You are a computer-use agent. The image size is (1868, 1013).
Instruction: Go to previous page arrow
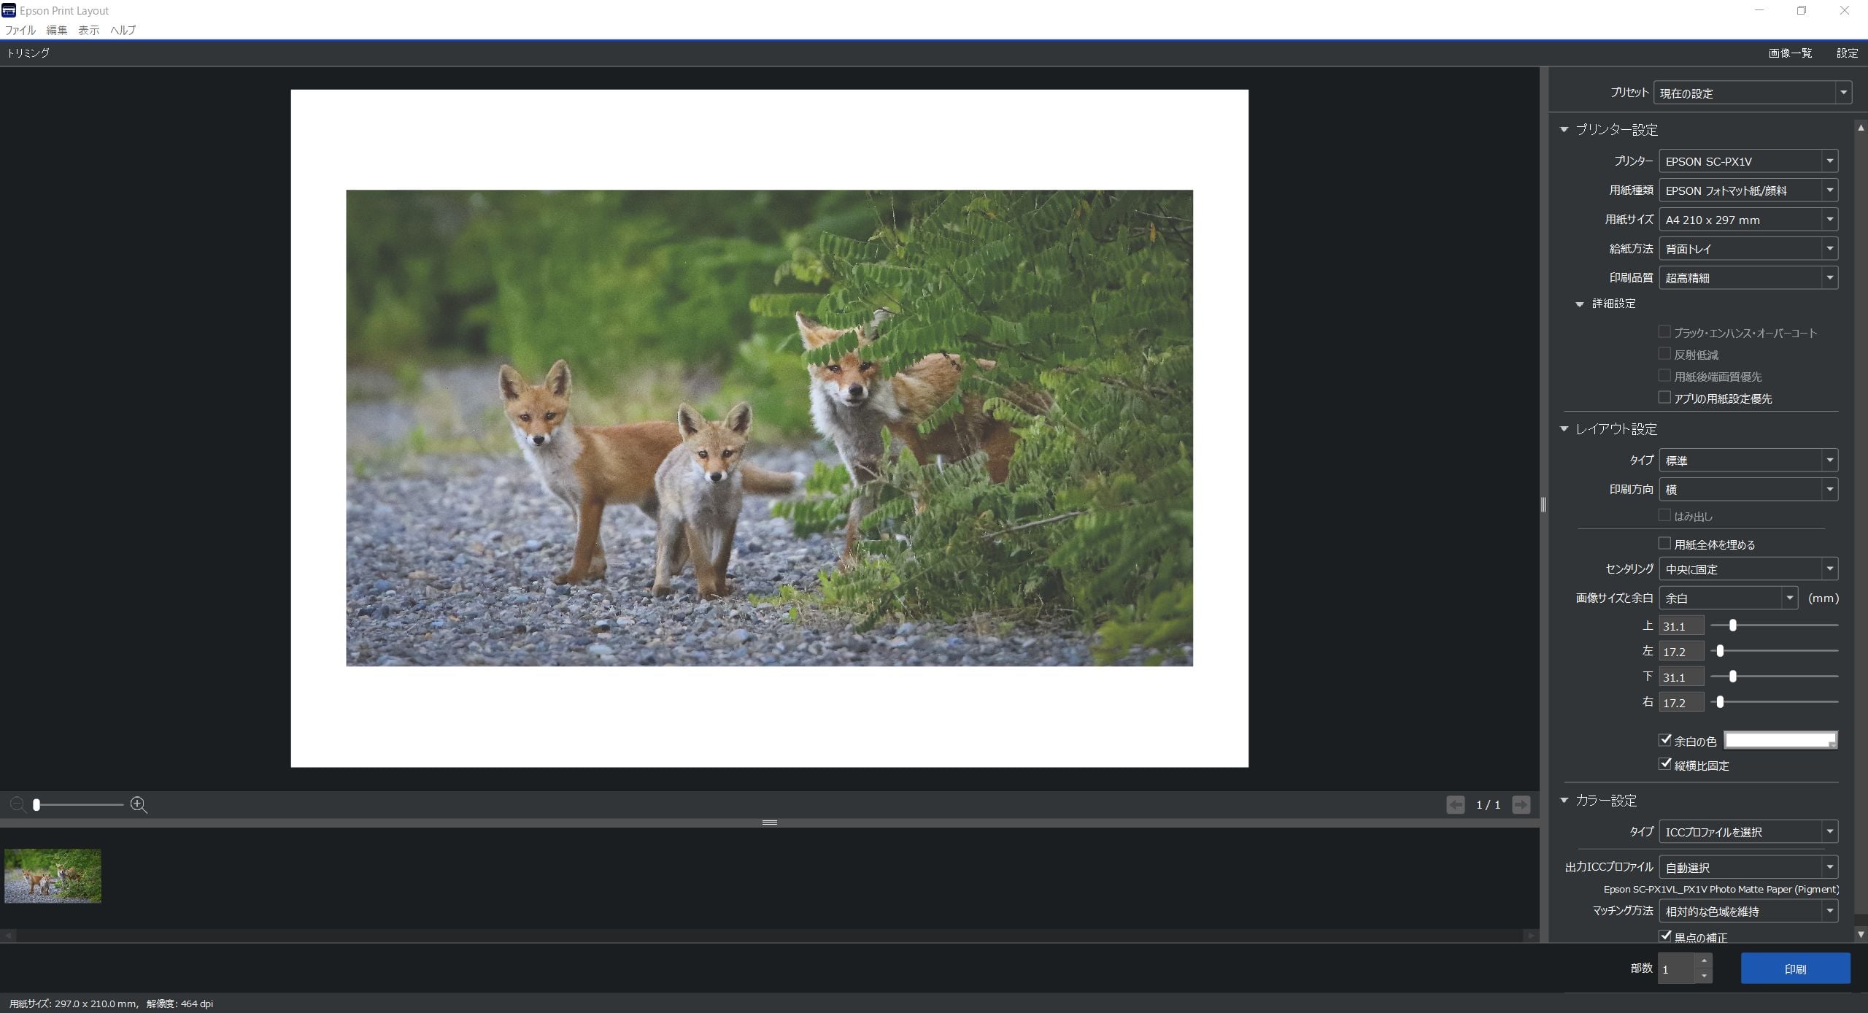tap(1455, 805)
